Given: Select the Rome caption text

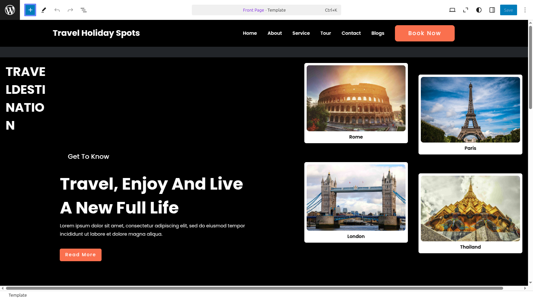Looking at the screenshot, I should [x=356, y=137].
